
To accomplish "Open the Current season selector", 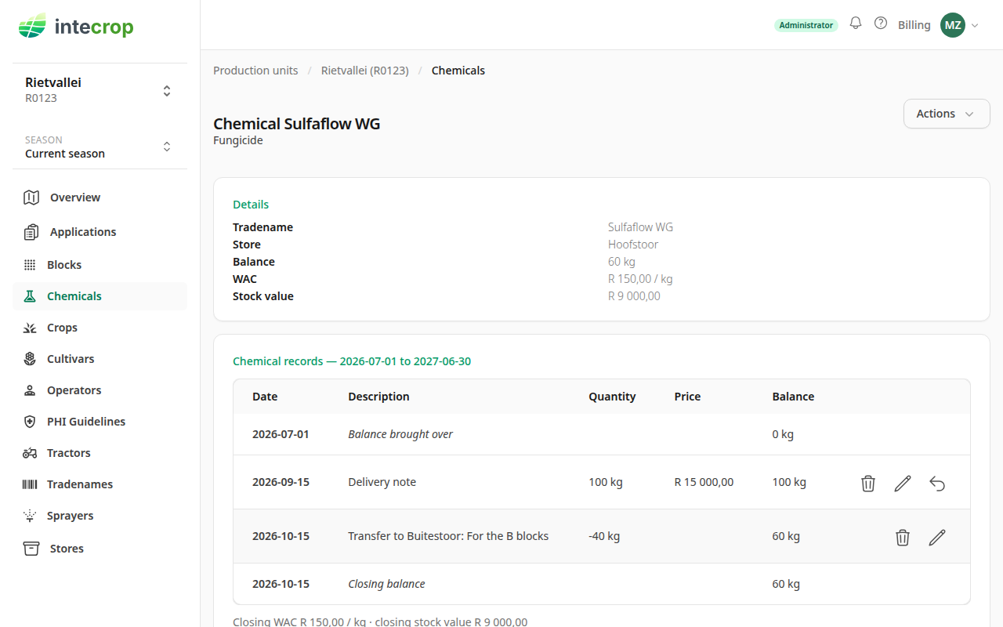I will pyautogui.click(x=100, y=147).
